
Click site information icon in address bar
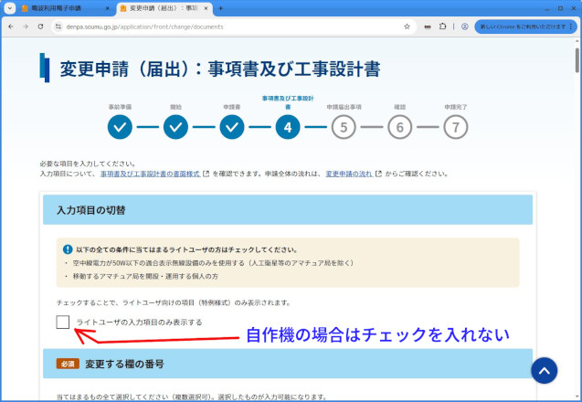pos(58,26)
